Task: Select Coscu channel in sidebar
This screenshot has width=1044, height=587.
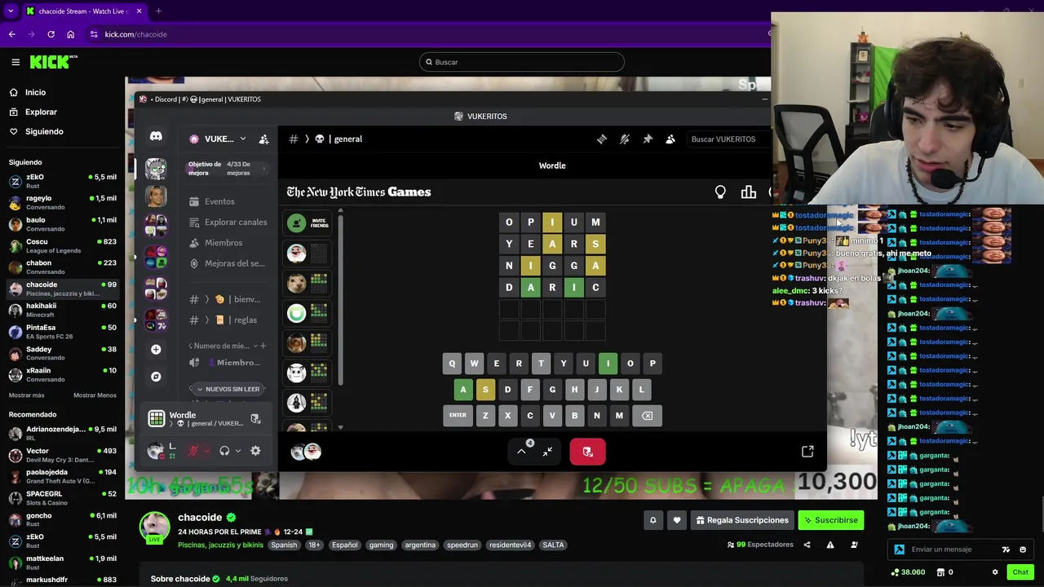Action: (x=62, y=245)
